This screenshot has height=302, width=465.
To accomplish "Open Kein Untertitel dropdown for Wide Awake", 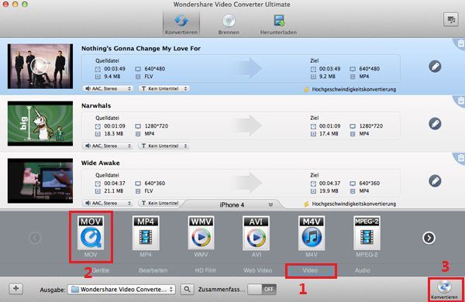I will coord(160,203).
